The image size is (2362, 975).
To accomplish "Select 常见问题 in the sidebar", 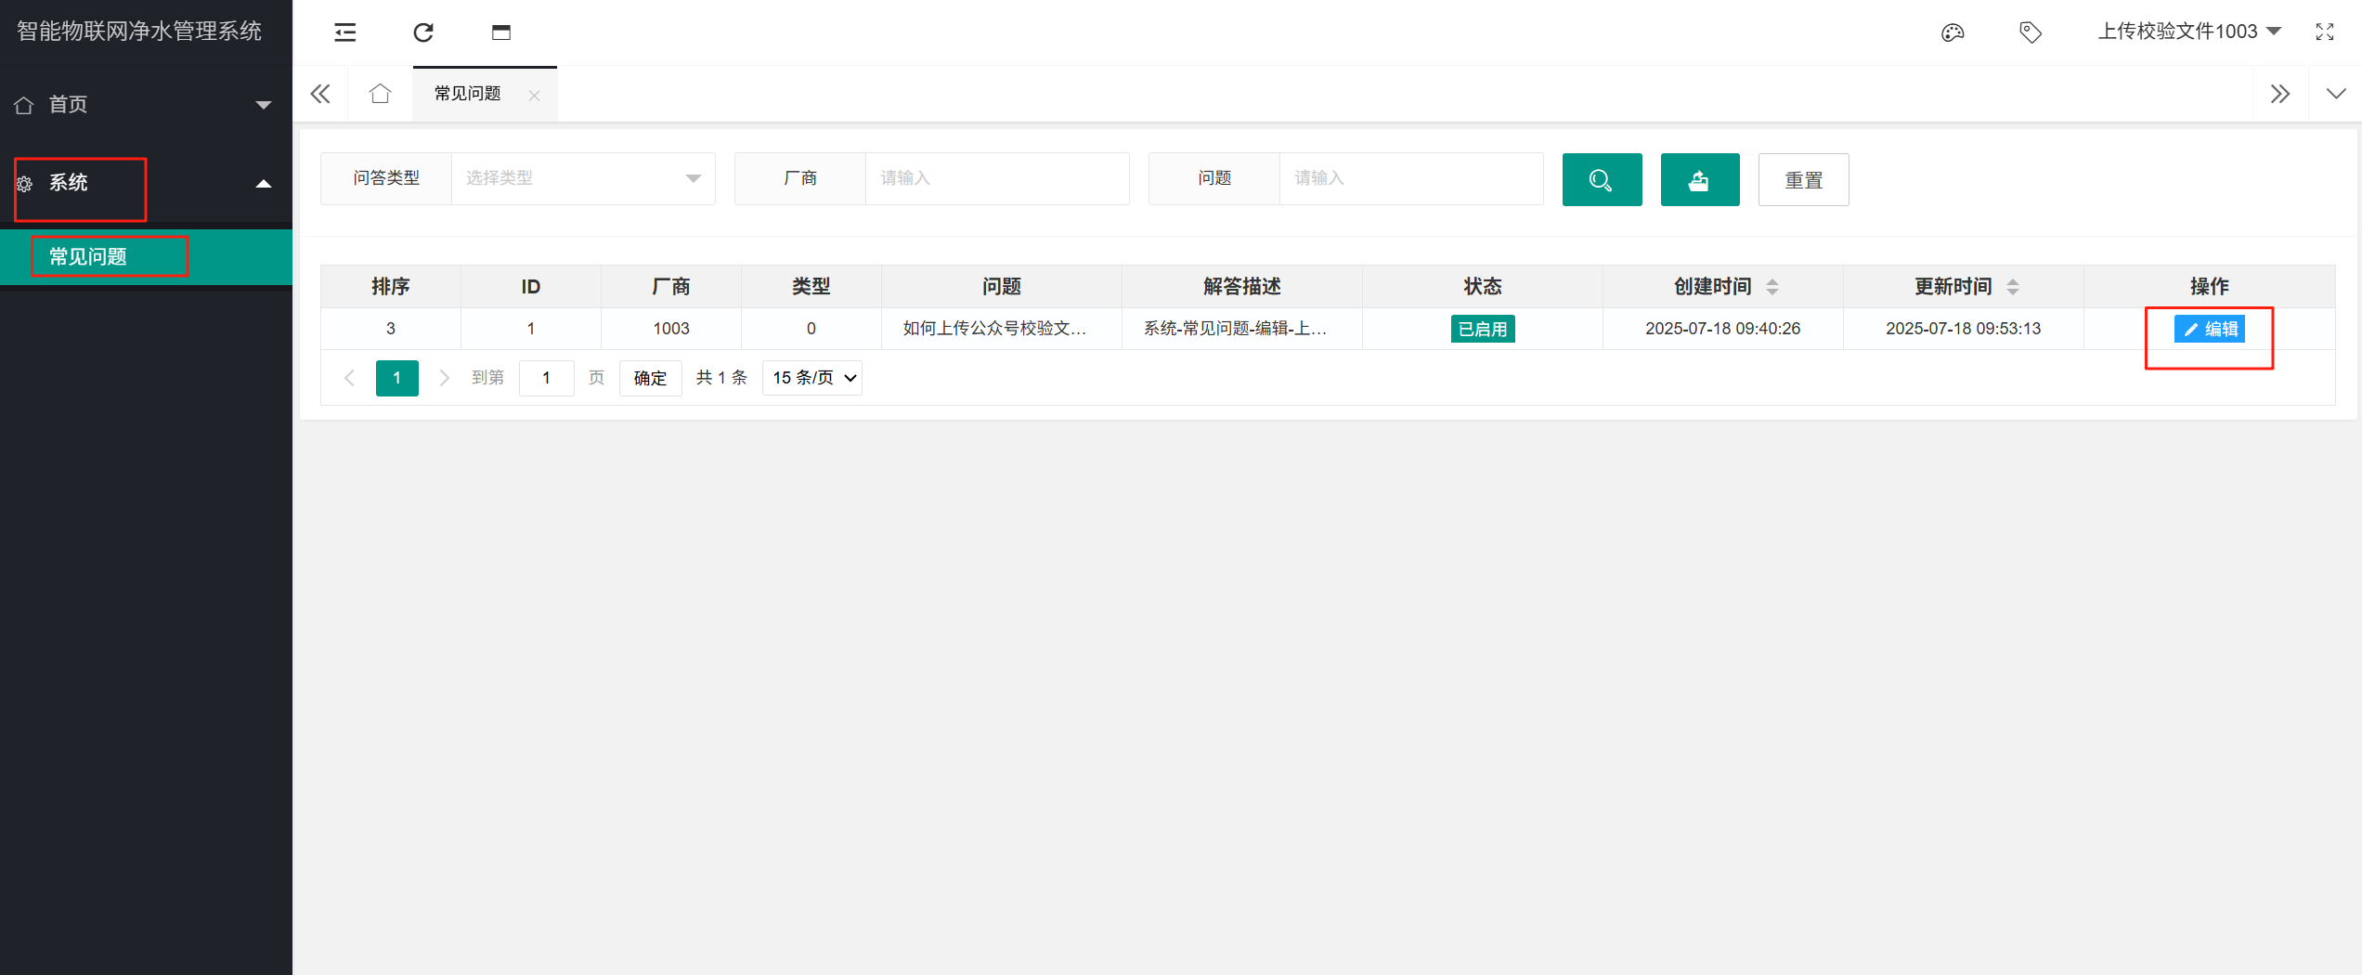I will pyautogui.click(x=146, y=257).
